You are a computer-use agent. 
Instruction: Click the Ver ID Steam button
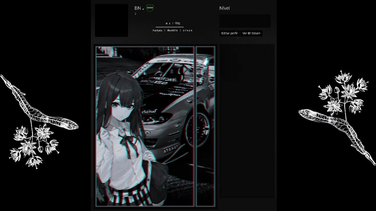[251, 33]
